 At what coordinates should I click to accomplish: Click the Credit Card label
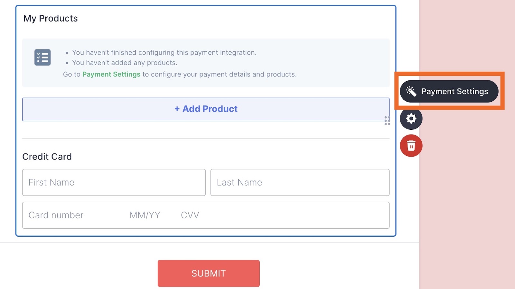47,157
